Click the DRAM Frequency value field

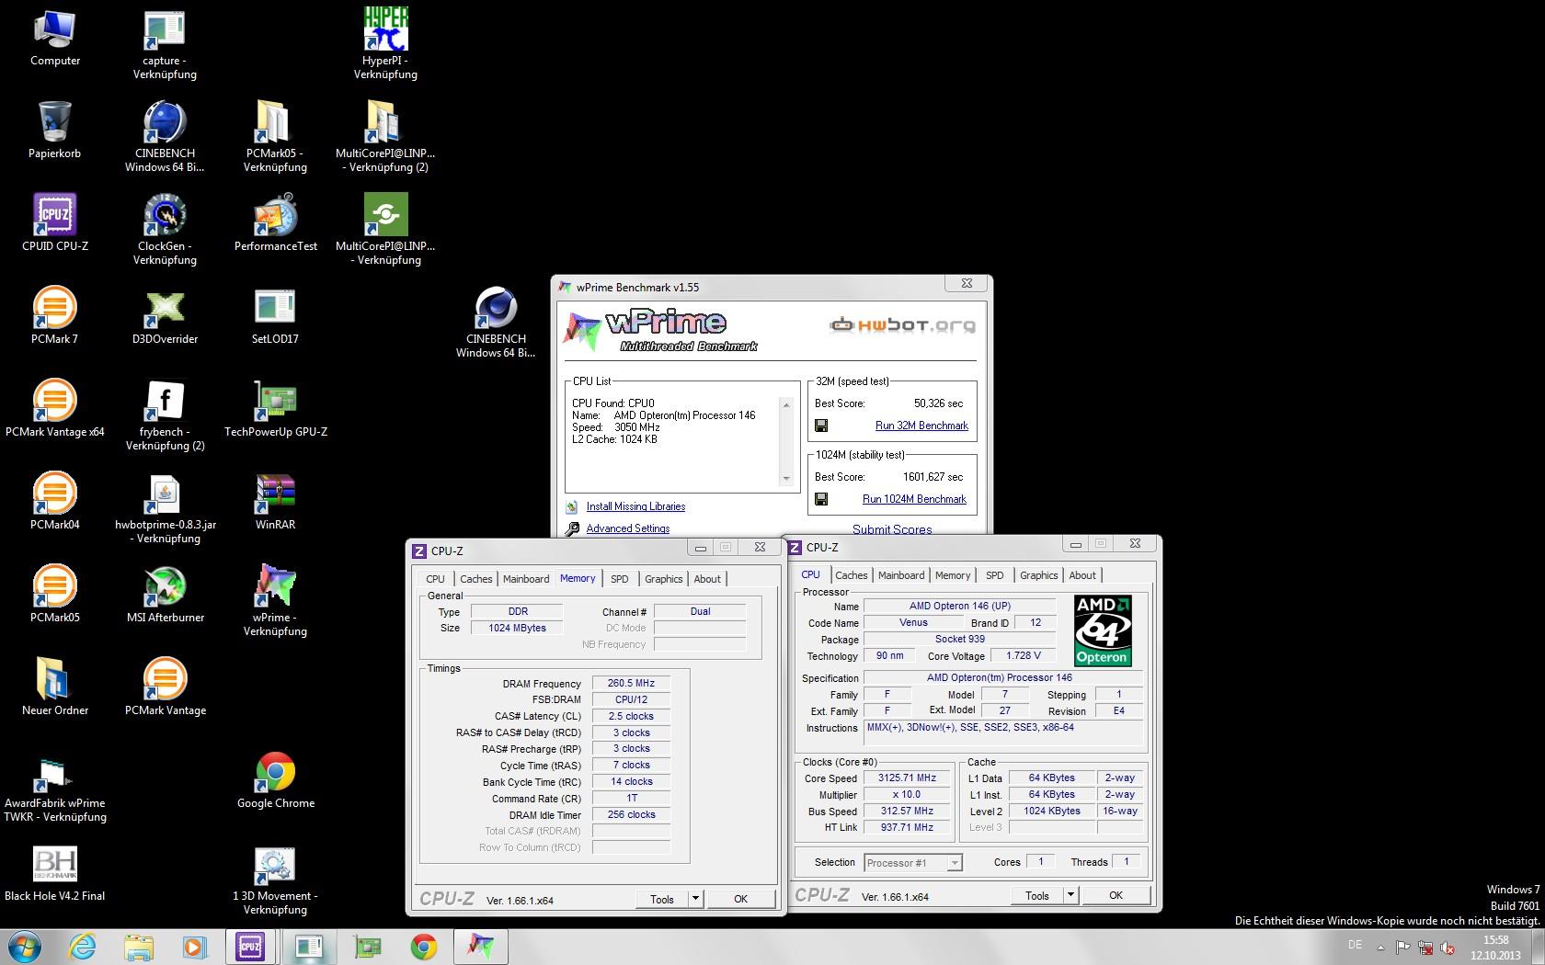coord(631,683)
